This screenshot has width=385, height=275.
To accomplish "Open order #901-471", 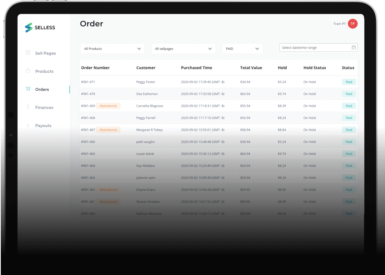I will [88, 82].
